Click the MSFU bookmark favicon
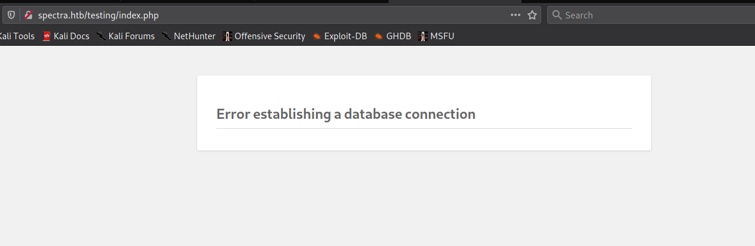Viewport: 755px width, 246px height. pyautogui.click(x=422, y=36)
